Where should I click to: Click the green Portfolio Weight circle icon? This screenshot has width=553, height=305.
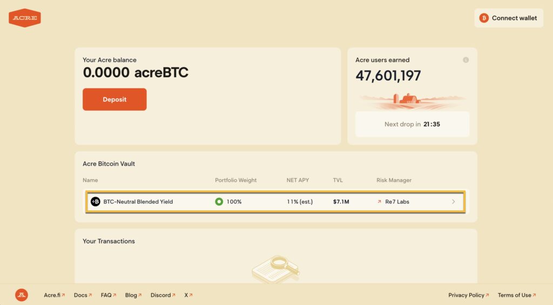coord(219,202)
